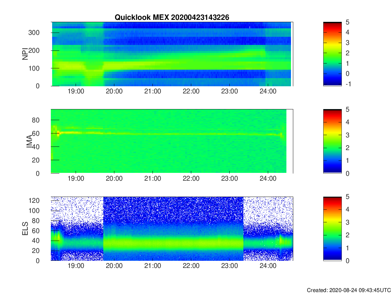Click the 21:00 tick under the ELS plot
Image resolution: width=391 pixels, height=293 pixels.
[x=152, y=266]
